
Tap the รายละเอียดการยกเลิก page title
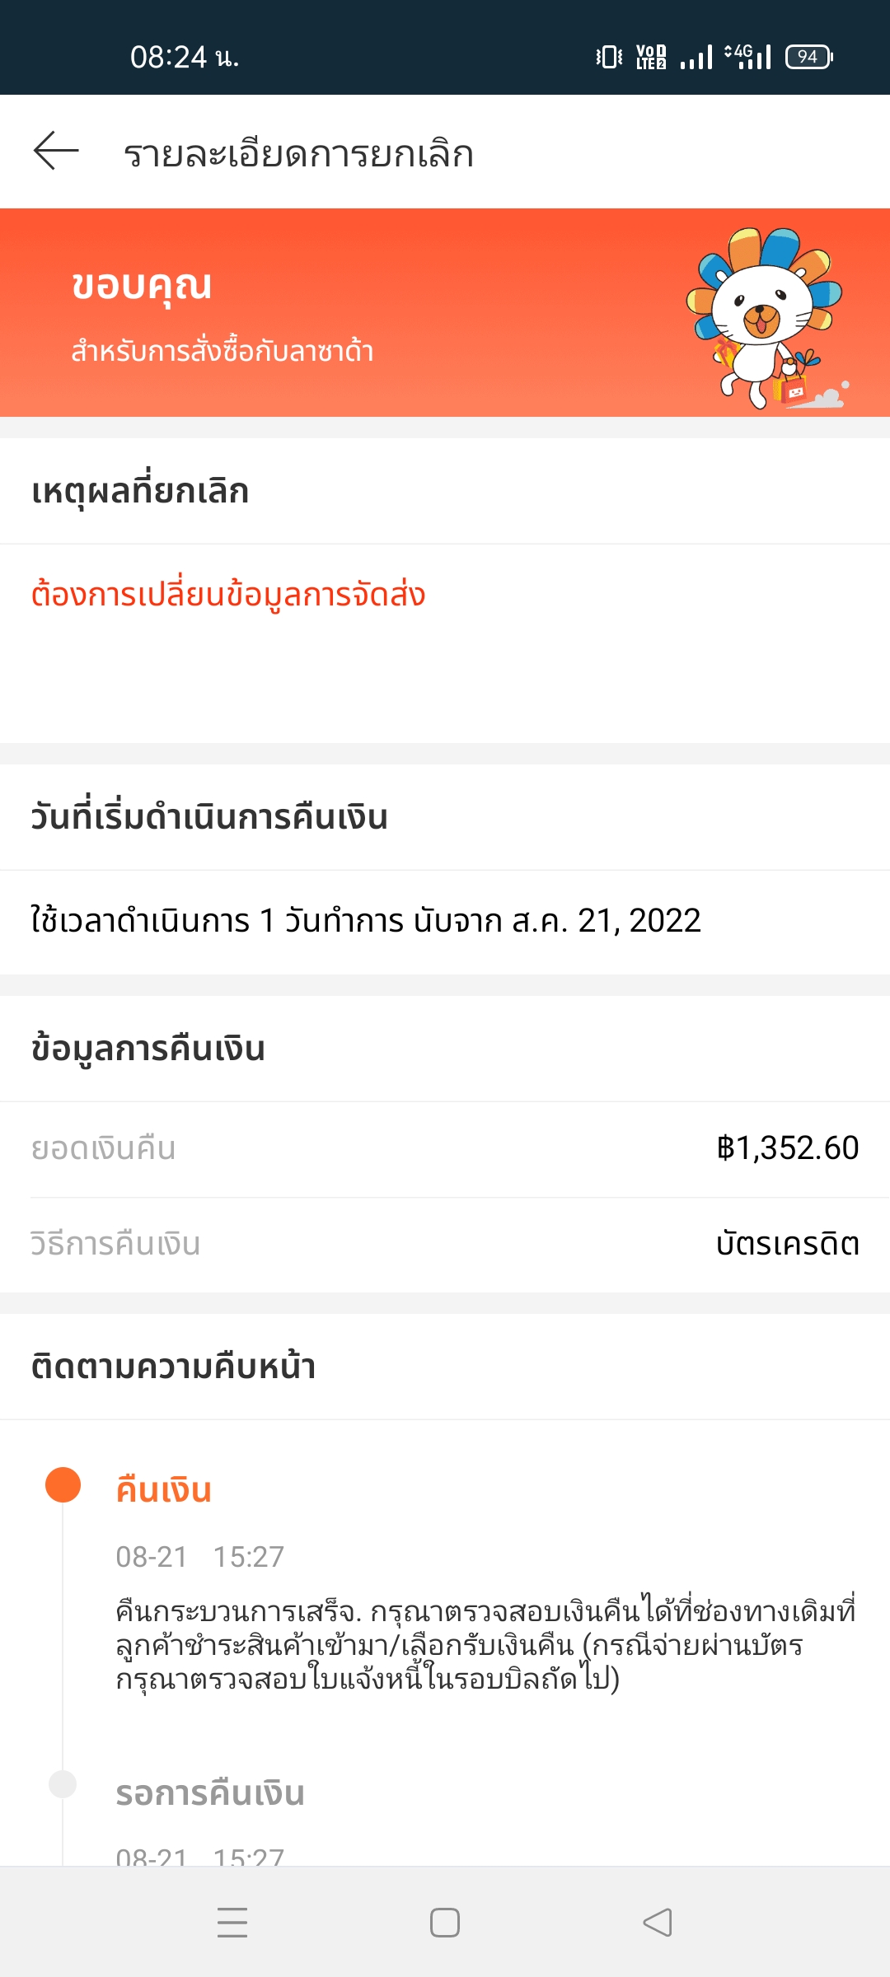tap(298, 154)
